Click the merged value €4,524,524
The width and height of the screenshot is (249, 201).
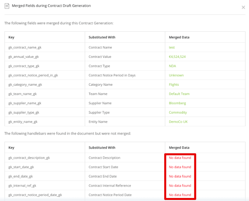177,57
